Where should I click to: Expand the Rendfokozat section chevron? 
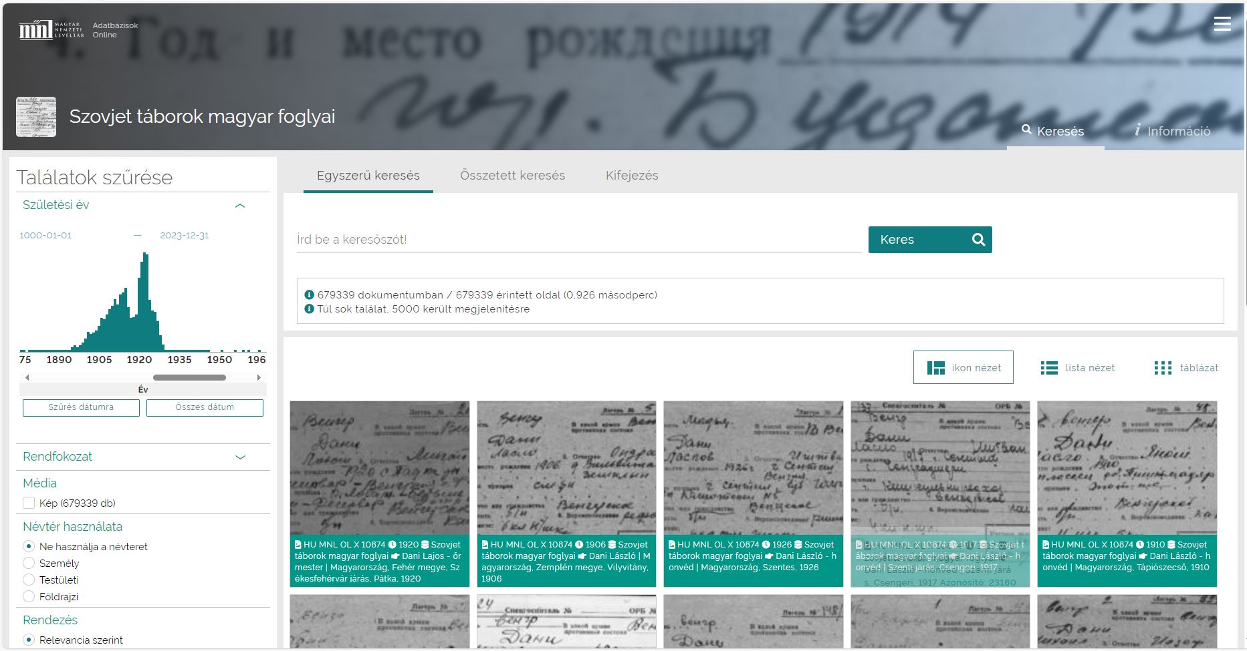tap(241, 457)
